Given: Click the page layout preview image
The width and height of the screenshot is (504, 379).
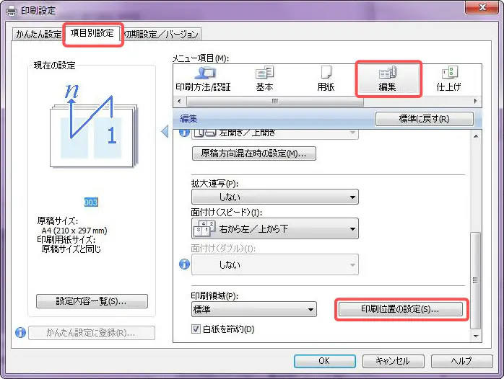Looking at the screenshot, I should pyautogui.click(x=93, y=125).
